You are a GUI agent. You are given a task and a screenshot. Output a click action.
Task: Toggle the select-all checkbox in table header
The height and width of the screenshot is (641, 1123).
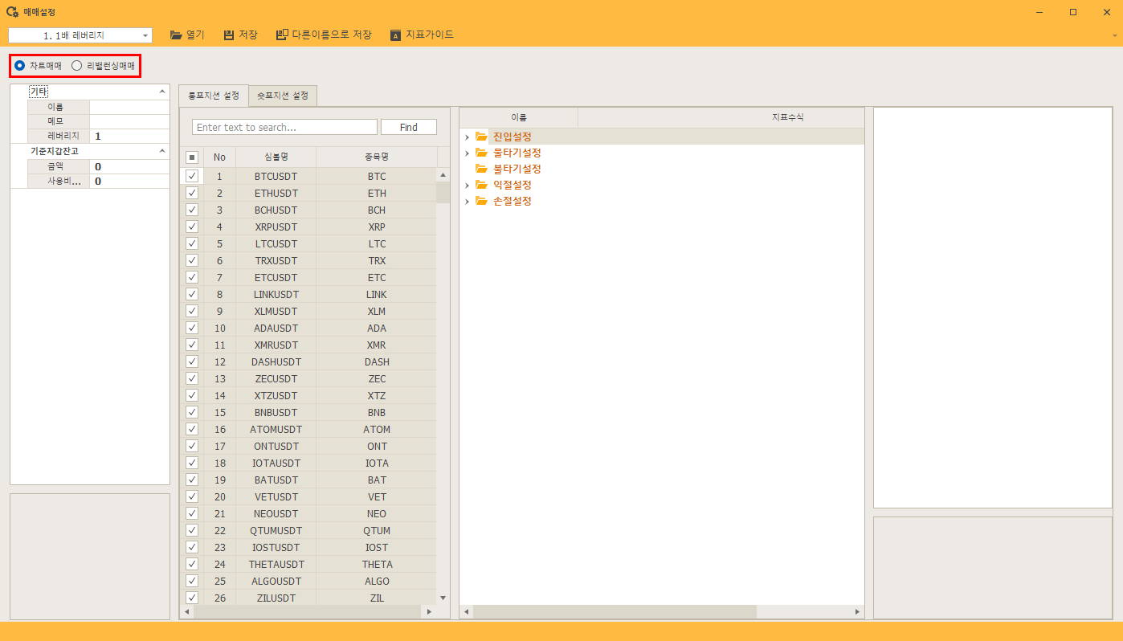[192, 157]
